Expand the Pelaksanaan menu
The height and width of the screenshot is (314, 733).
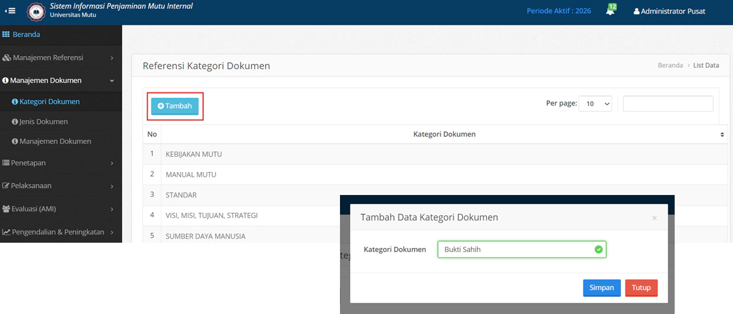61,186
